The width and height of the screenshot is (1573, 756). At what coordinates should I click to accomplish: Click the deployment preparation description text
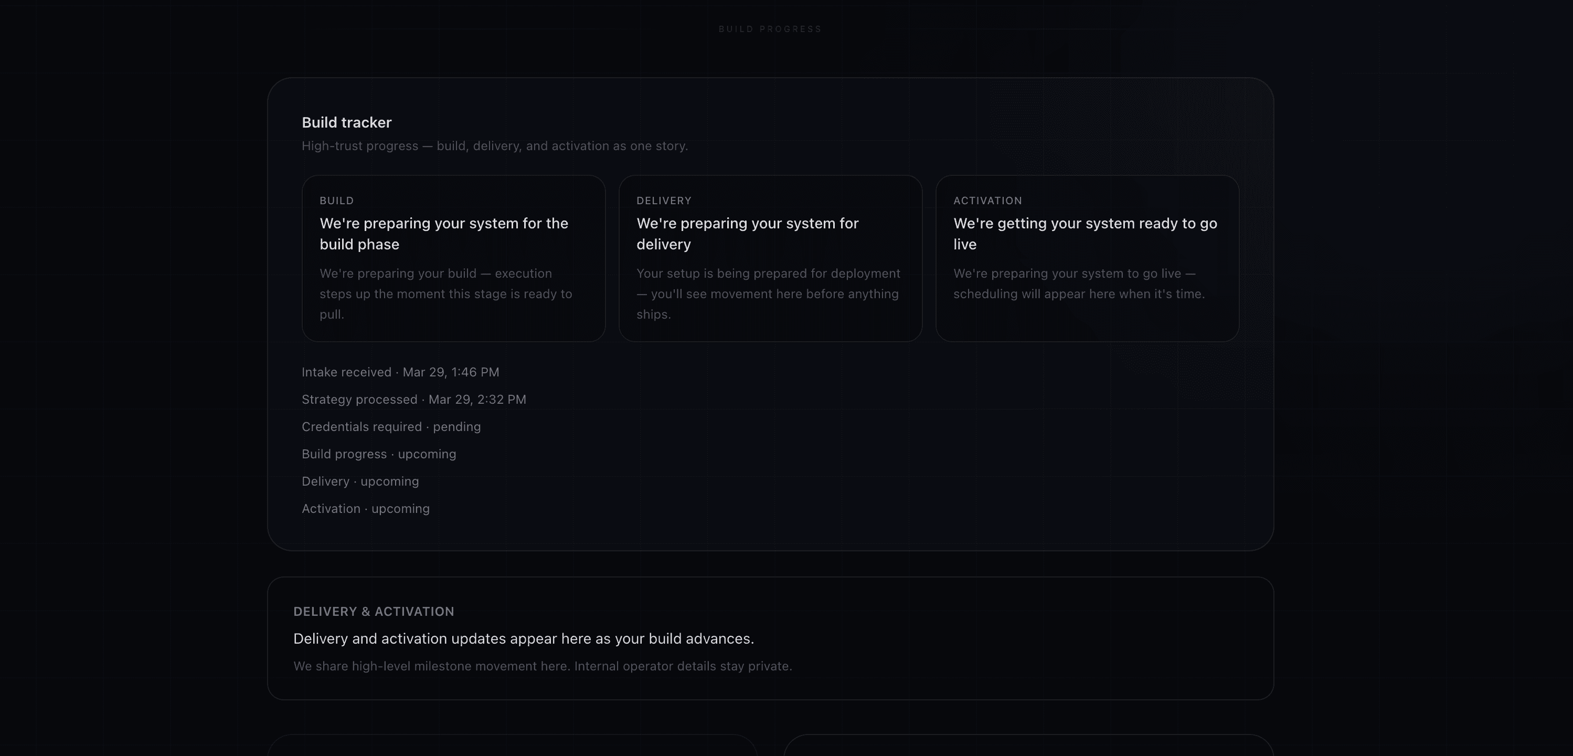click(x=768, y=294)
